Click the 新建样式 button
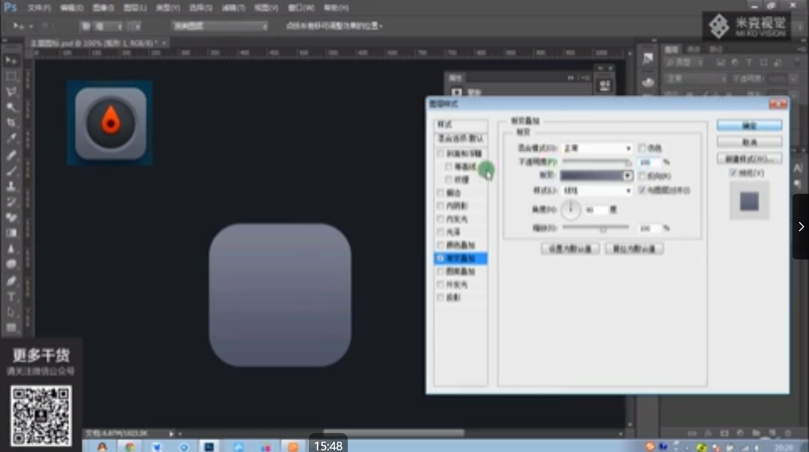Screen dimensions: 809x452 coord(749,158)
